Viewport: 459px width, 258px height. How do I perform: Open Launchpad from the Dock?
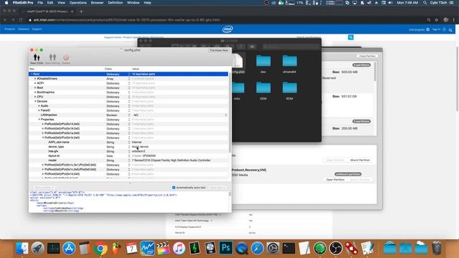[37, 249]
